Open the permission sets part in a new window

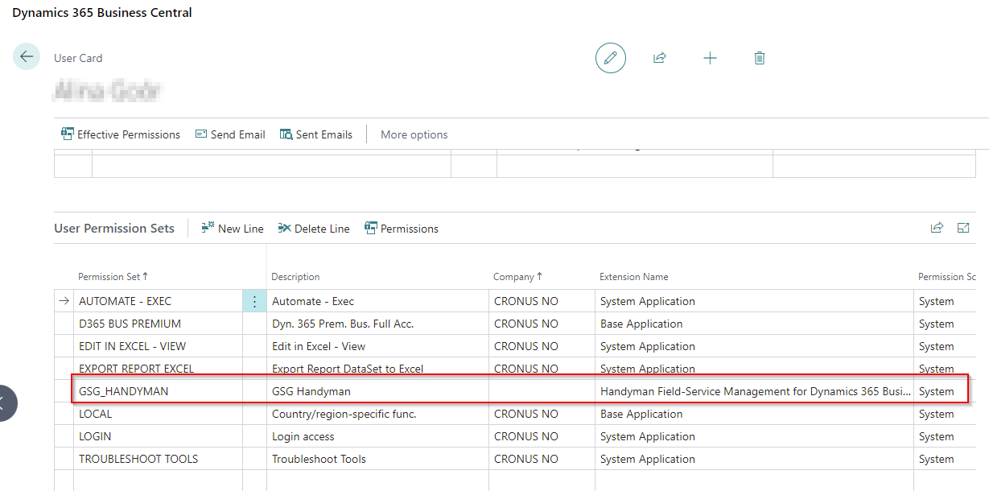pos(963,228)
